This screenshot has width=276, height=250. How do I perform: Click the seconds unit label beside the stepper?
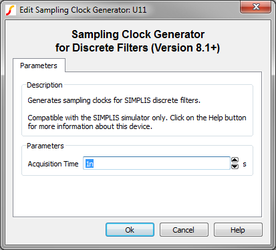[245, 164]
